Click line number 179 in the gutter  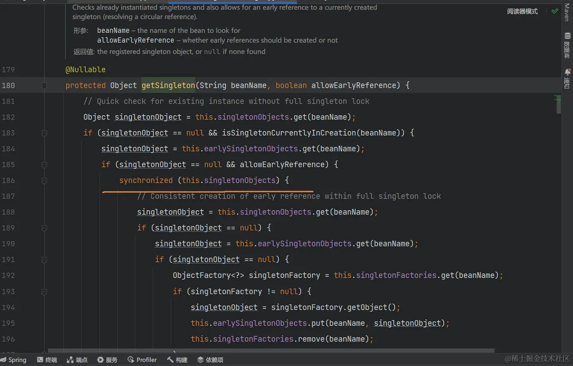coord(8,70)
